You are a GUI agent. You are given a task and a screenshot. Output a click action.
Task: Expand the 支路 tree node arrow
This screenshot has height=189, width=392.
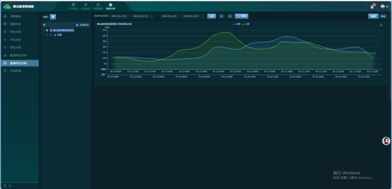[x=48, y=35]
